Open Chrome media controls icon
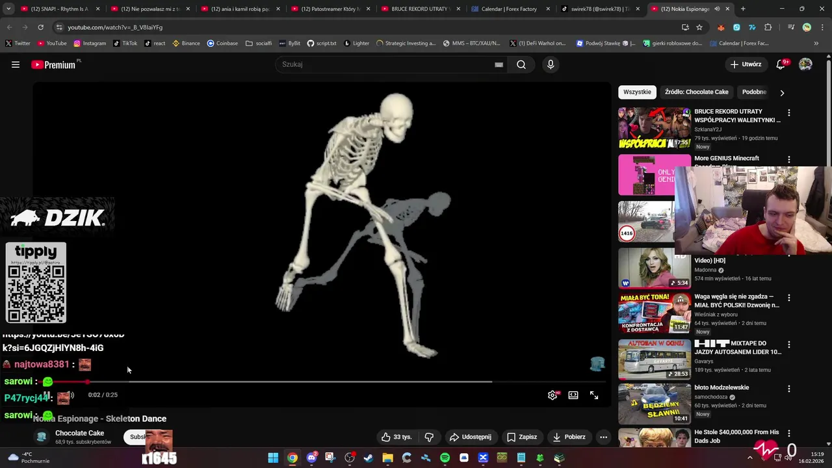This screenshot has height=468, width=832. click(791, 27)
